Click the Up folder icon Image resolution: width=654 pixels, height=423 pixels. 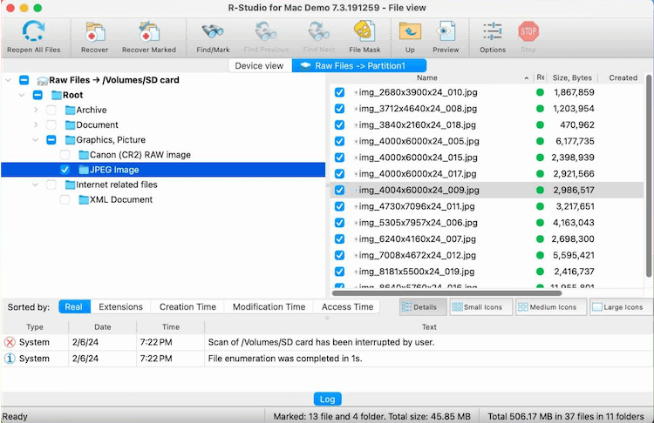[409, 33]
